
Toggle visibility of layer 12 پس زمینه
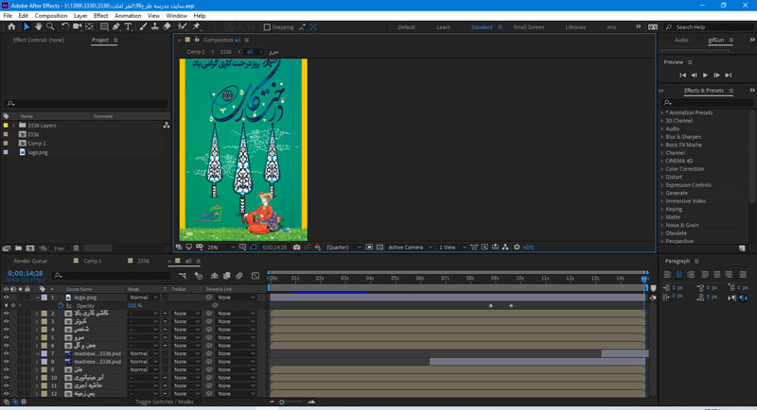pyautogui.click(x=7, y=394)
